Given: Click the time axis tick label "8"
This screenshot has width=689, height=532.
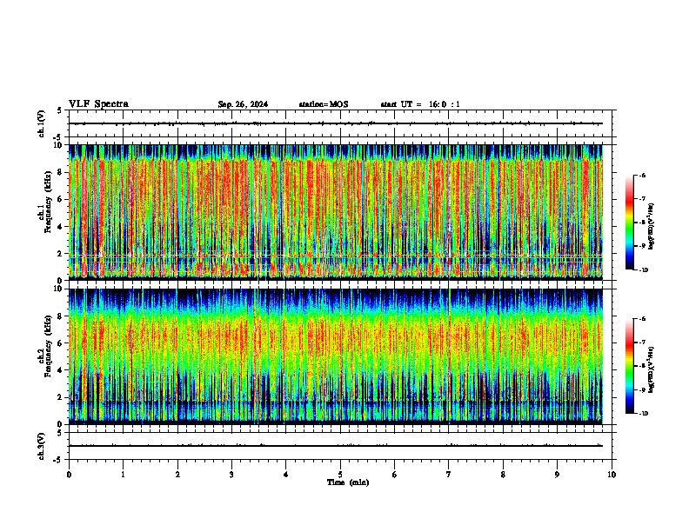Looking at the screenshot, I should point(503,475).
